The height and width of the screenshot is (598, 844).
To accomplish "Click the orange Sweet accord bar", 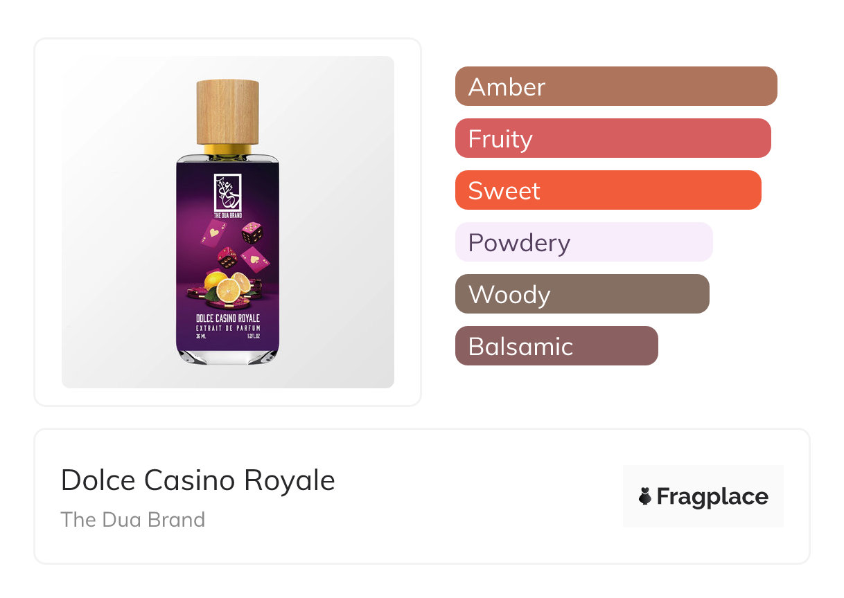I will click(608, 190).
